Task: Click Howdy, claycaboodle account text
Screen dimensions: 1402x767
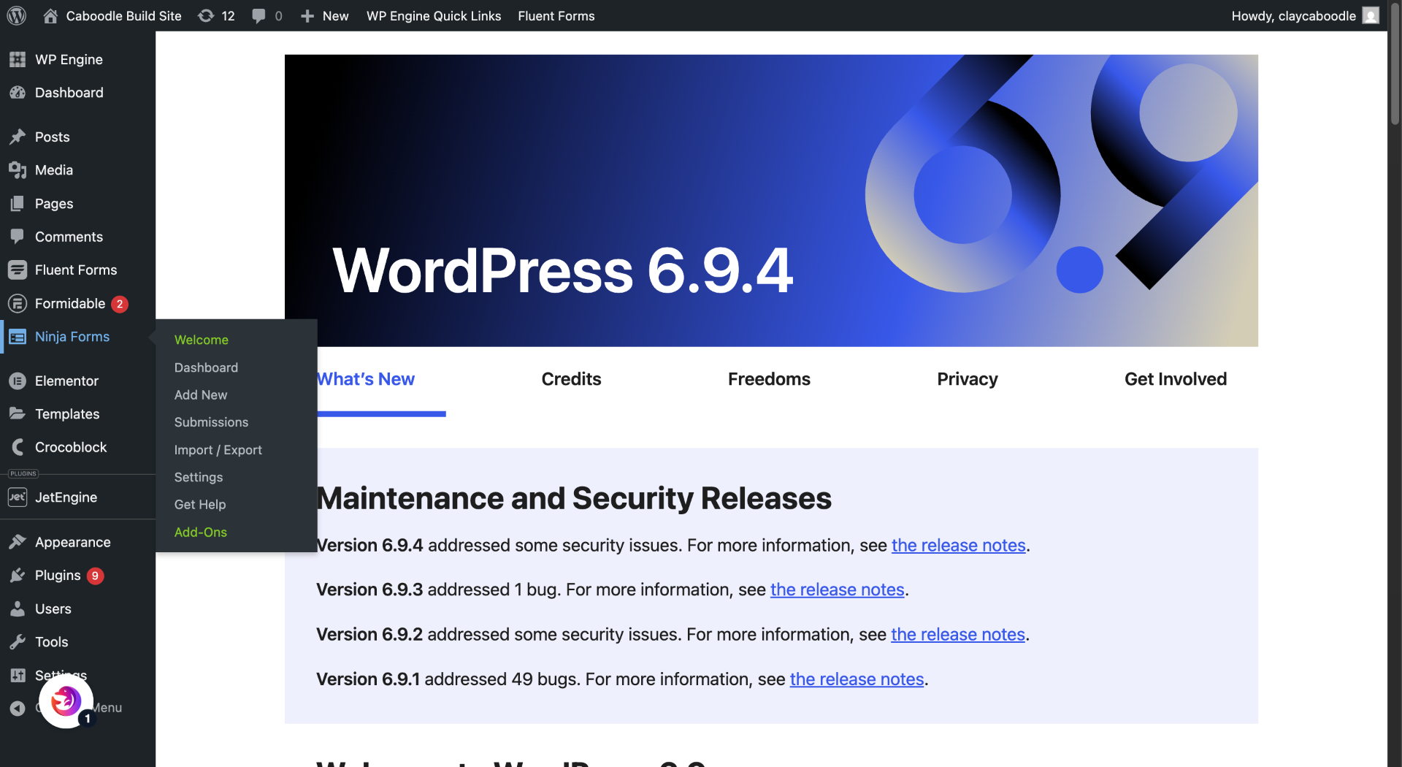Action: pyautogui.click(x=1293, y=15)
